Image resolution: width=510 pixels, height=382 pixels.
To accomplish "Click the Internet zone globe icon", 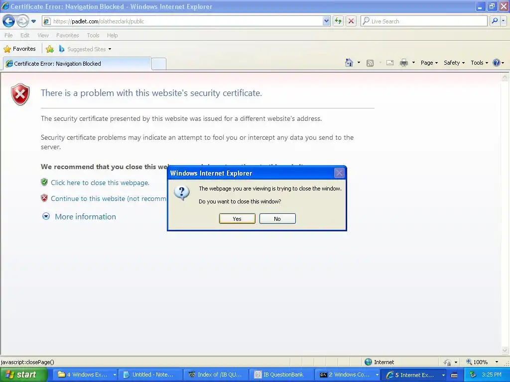I will (x=368, y=362).
